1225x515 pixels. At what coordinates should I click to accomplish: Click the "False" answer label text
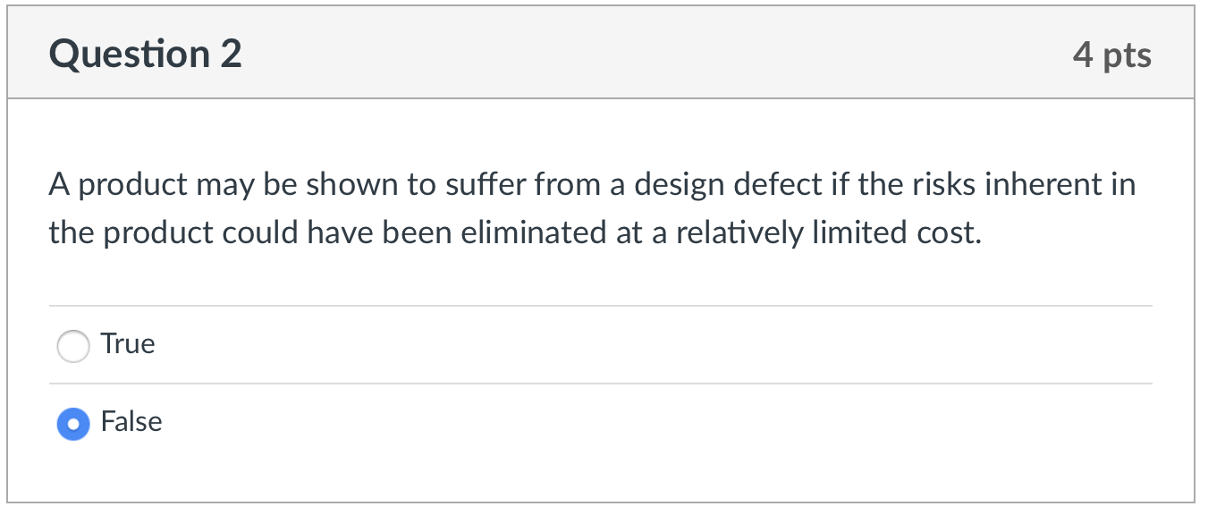[132, 422]
